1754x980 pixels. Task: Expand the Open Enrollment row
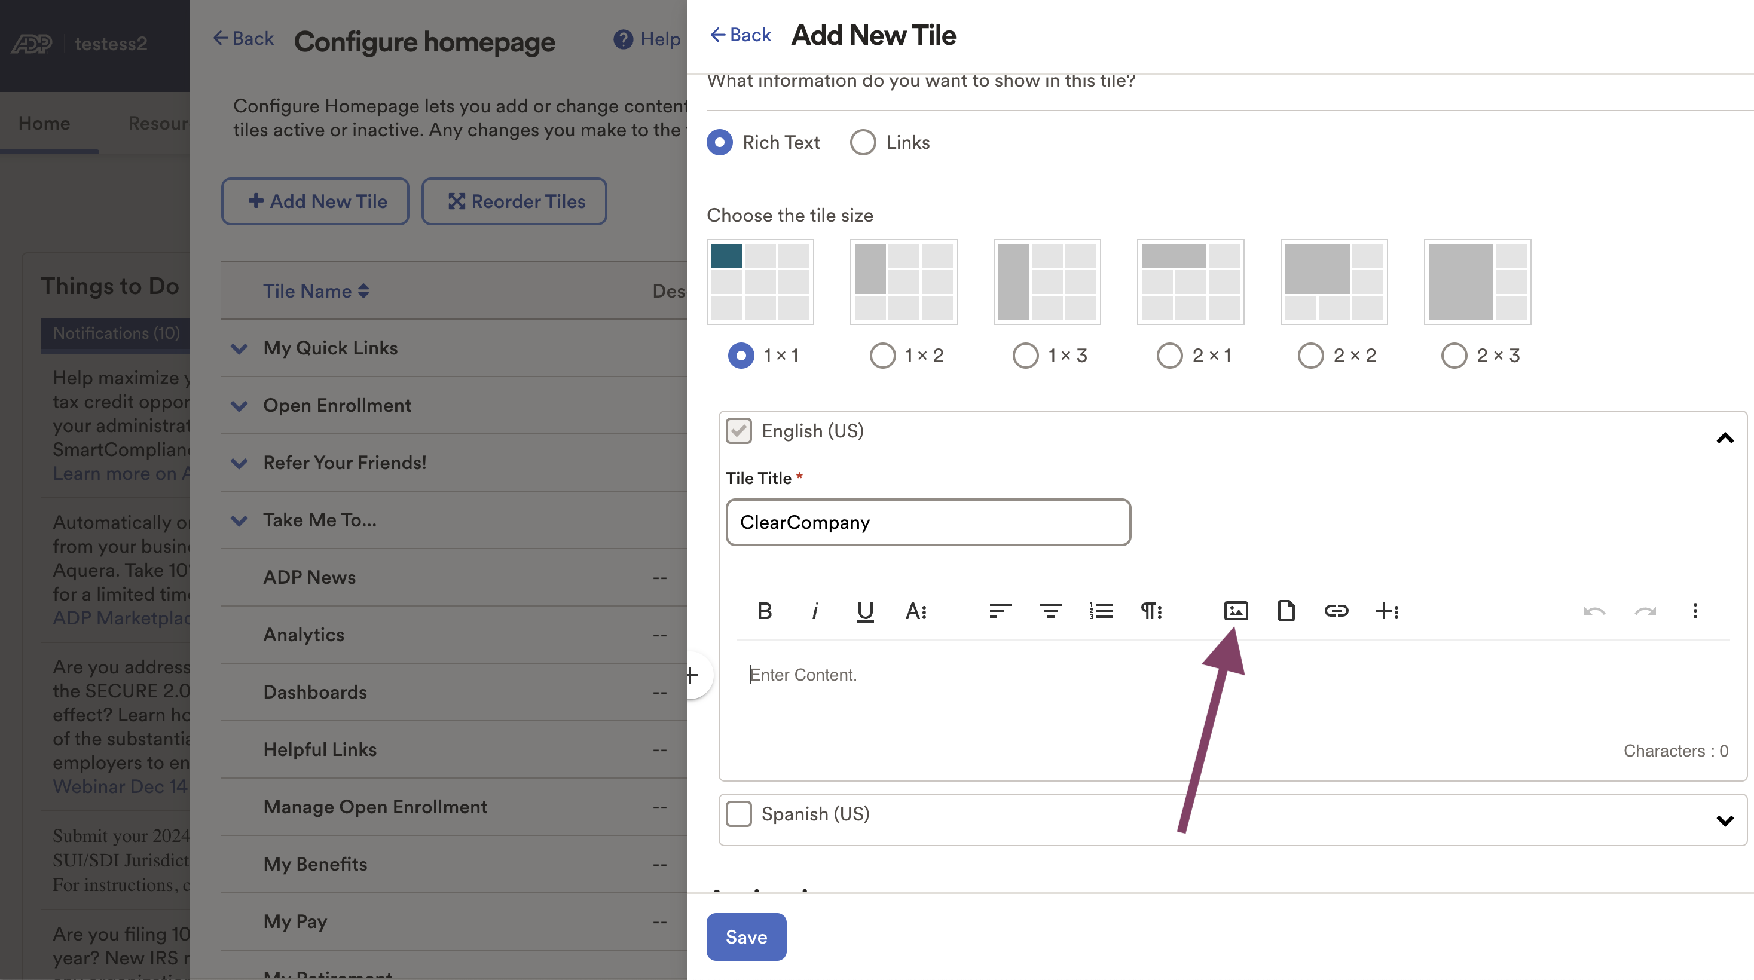point(239,406)
